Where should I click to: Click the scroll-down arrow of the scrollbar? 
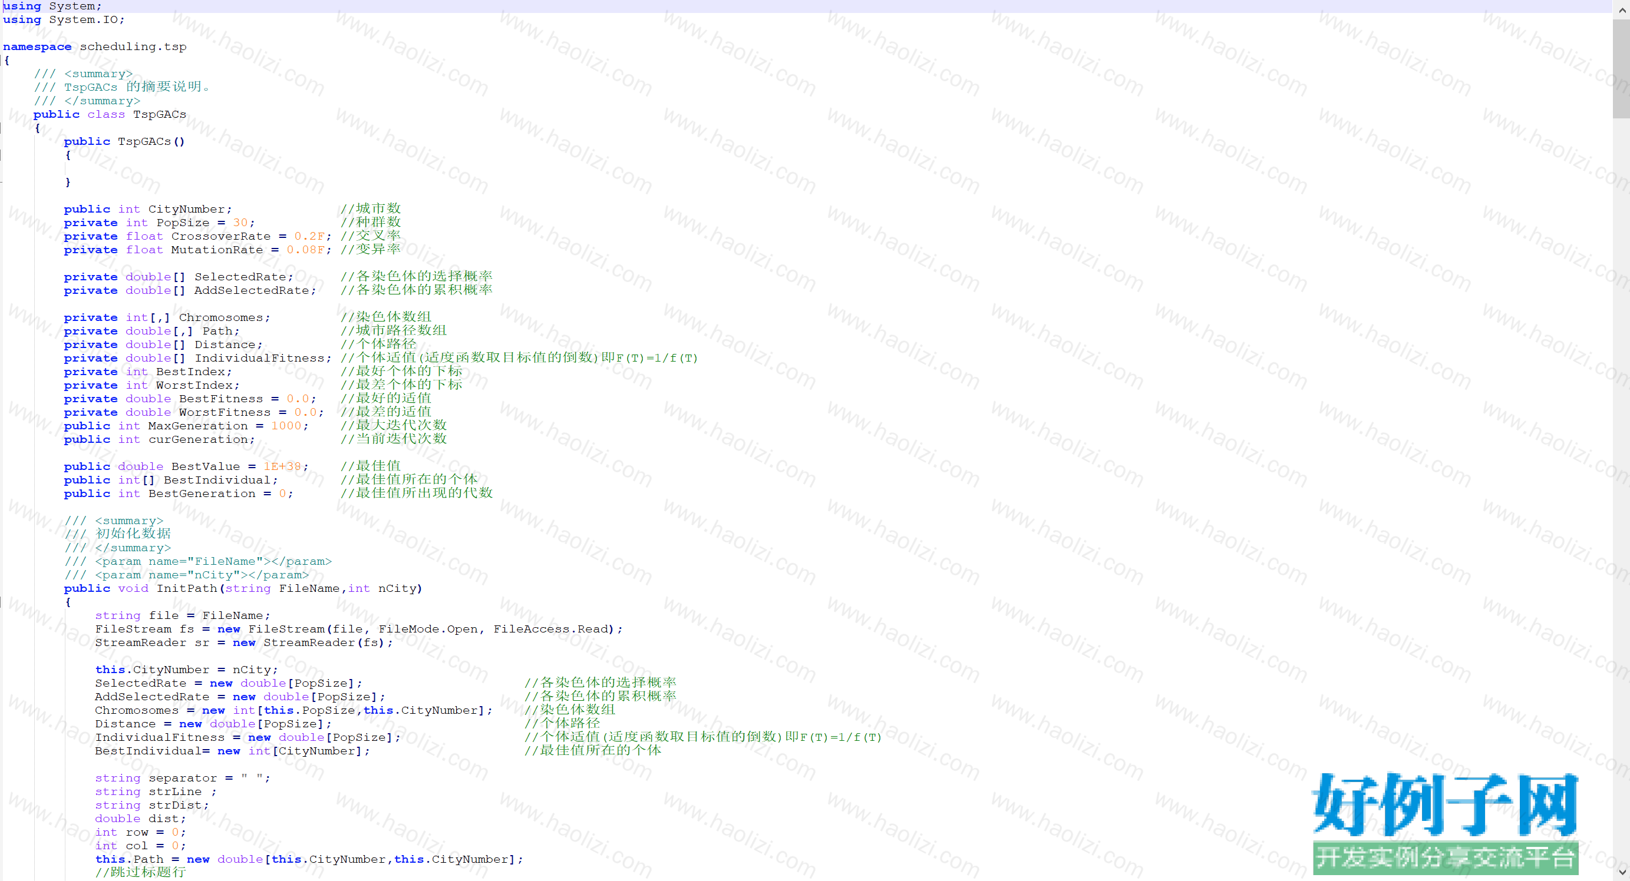pyautogui.click(x=1621, y=873)
